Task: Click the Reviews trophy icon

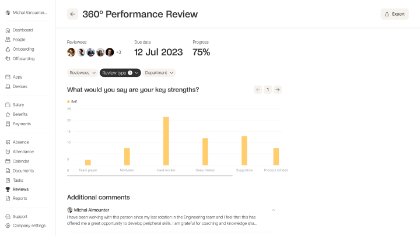Action: [x=8, y=189]
